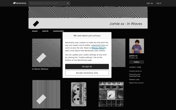This screenshot has height=110, width=176.
Task: Open the vertical striped album cover
Action: point(46,94)
